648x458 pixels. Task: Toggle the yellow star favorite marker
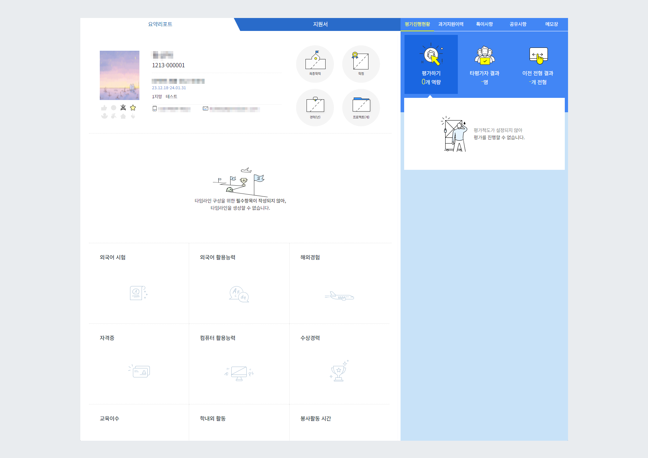point(133,107)
